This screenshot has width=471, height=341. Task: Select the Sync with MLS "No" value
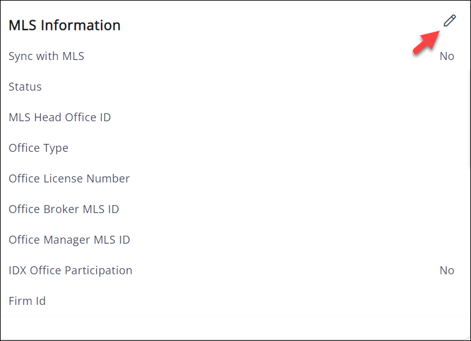click(447, 56)
